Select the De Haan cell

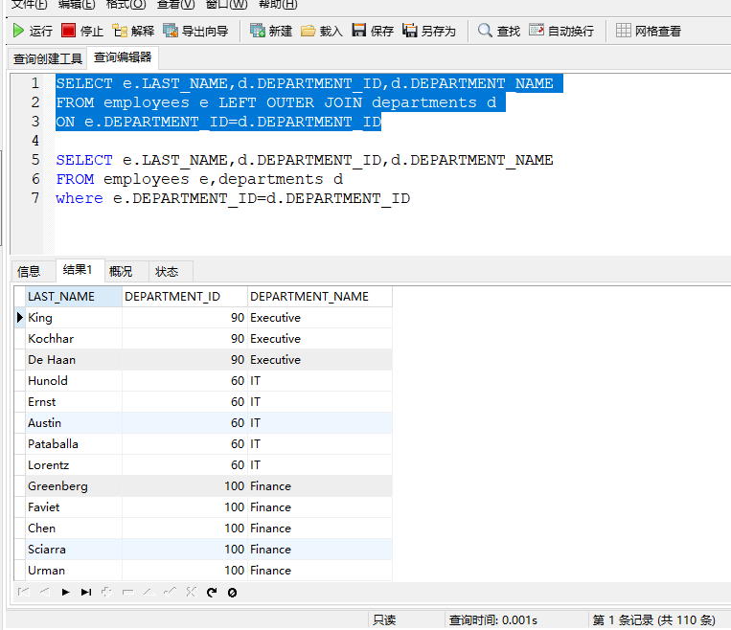74,360
